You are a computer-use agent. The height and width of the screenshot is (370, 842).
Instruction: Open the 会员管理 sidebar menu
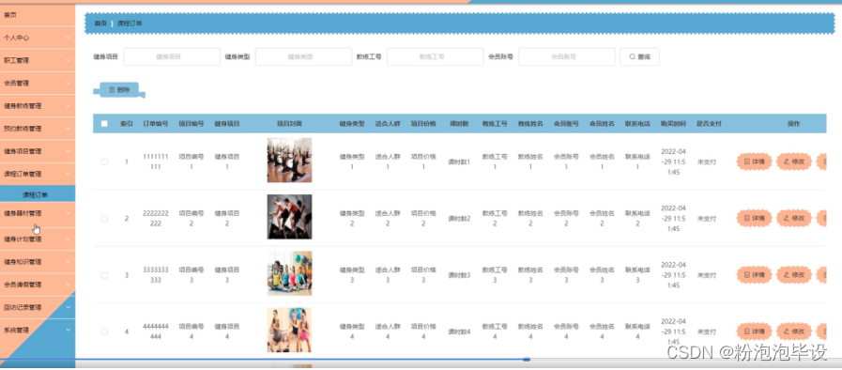(x=38, y=84)
